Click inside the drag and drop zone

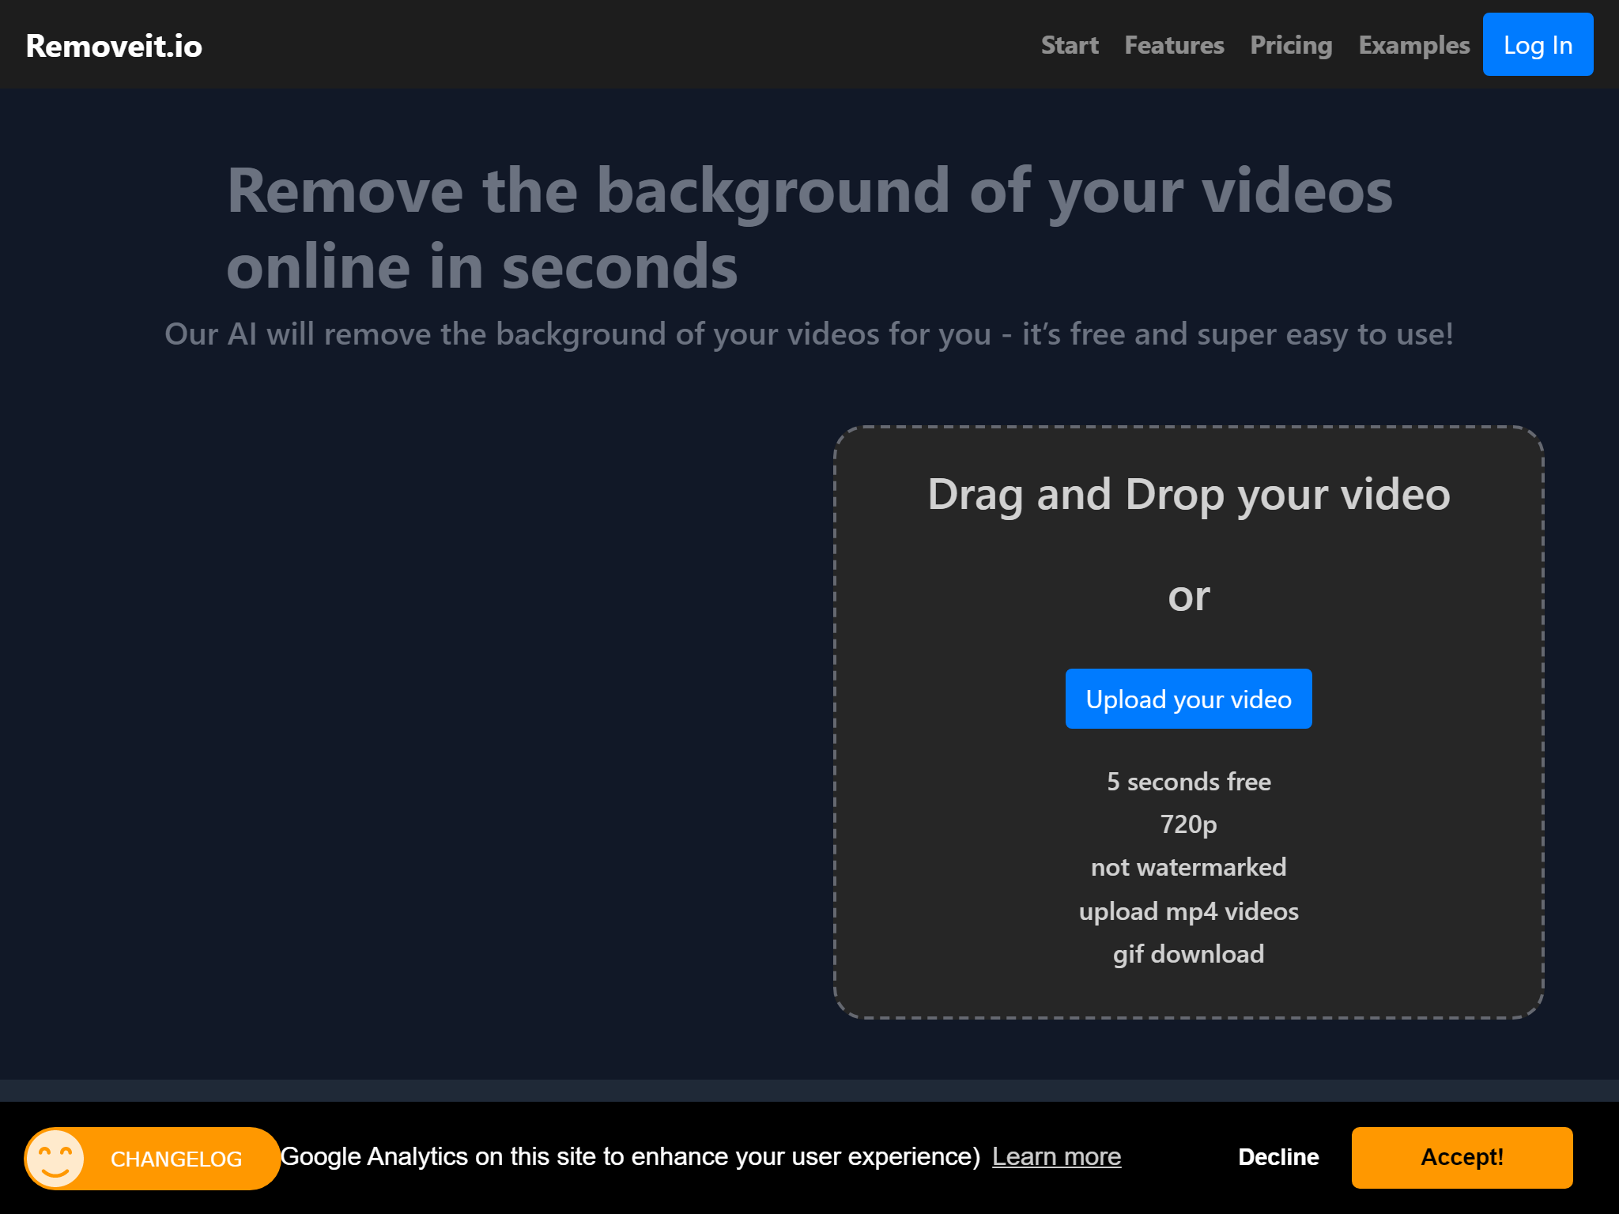tap(1187, 553)
